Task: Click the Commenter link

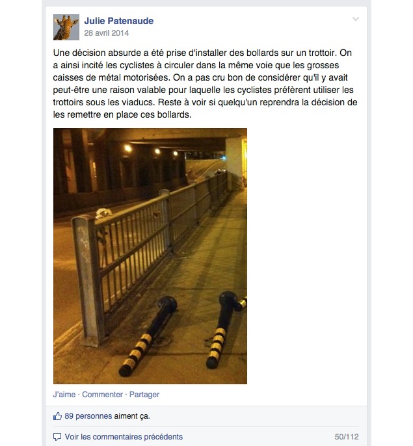Action: [x=103, y=395]
